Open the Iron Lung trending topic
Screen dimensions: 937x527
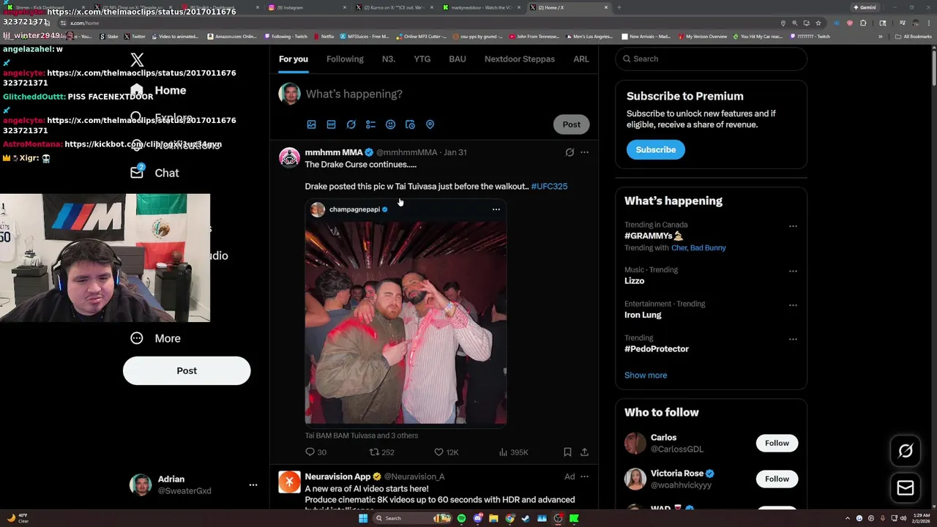(x=643, y=315)
